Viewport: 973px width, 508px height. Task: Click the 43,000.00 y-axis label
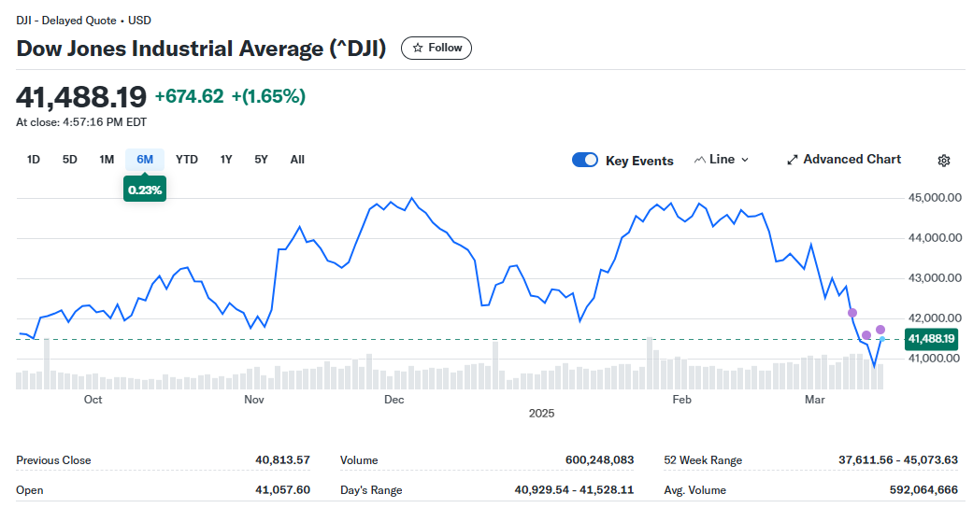pos(936,278)
